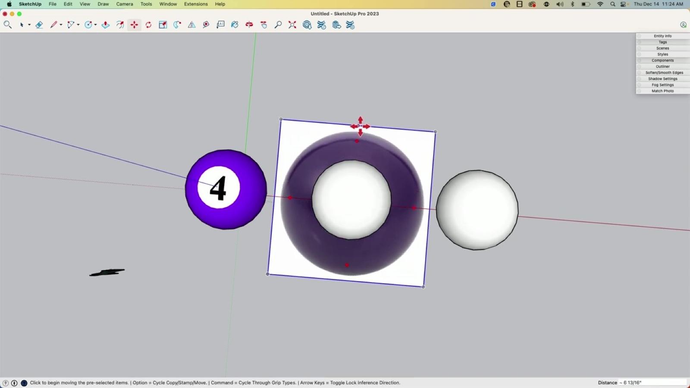Expand the Soften/Smooth Edges panel
Image resolution: width=690 pixels, height=388 pixels.
click(x=664, y=73)
